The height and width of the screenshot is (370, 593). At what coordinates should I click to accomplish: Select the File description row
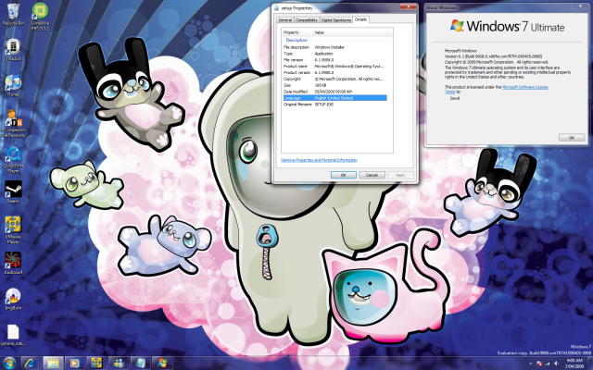click(x=334, y=47)
